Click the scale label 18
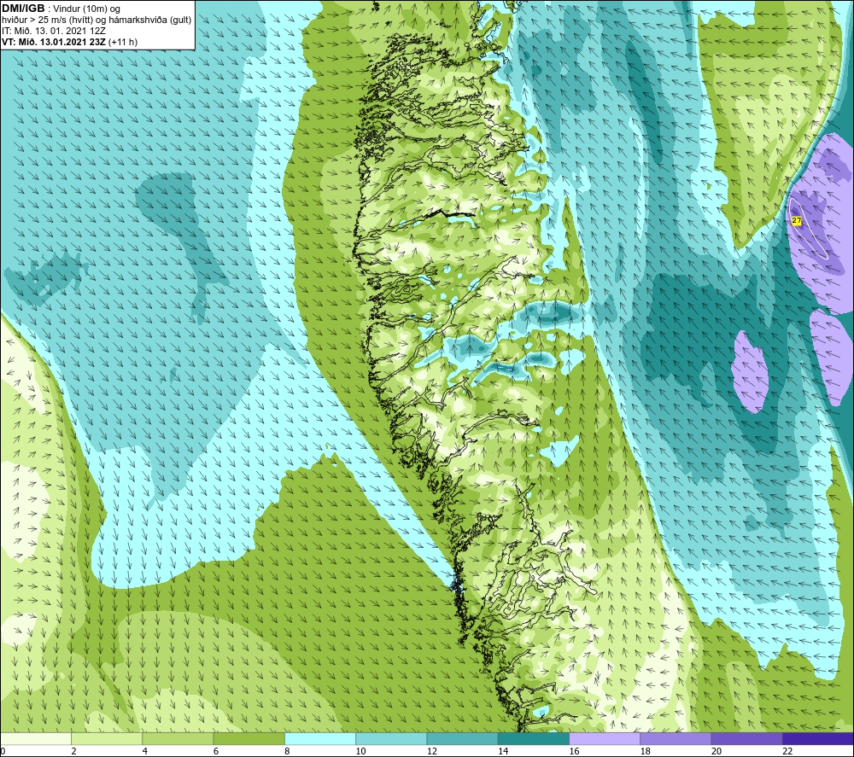Viewport: 854px width, 757px height. pos(646,751)
